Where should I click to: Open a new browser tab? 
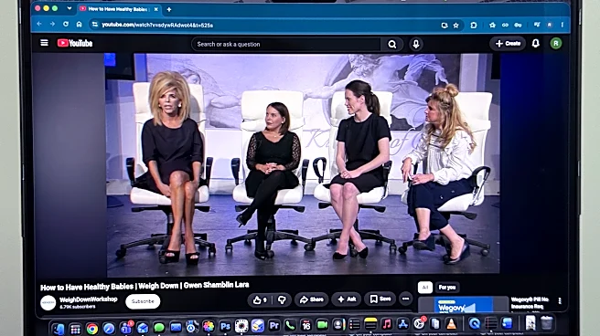click(x=168, y=9)
